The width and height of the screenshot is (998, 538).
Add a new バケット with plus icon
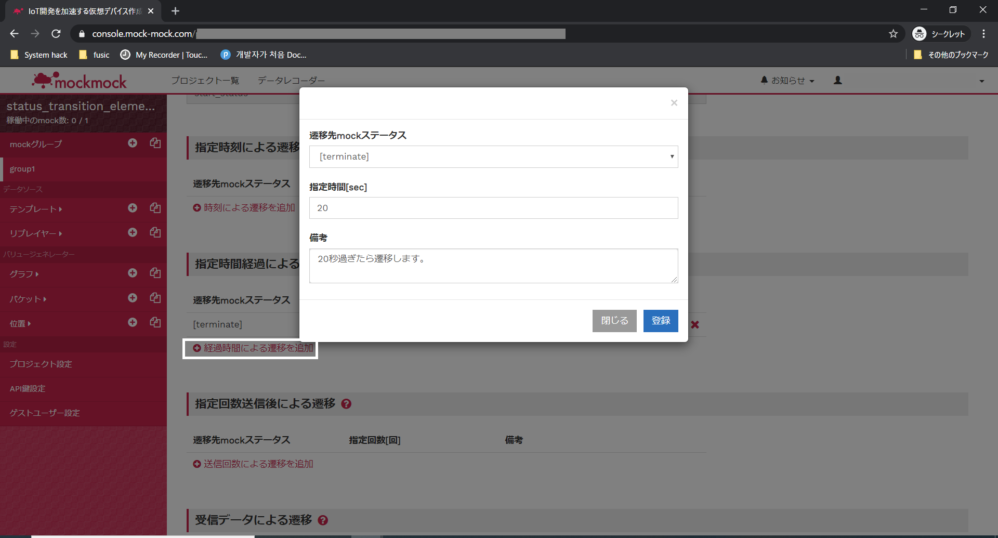point(133,298)
